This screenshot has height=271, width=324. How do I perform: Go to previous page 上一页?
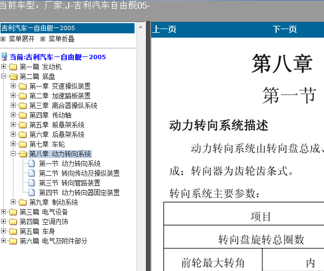pos(164,30)
